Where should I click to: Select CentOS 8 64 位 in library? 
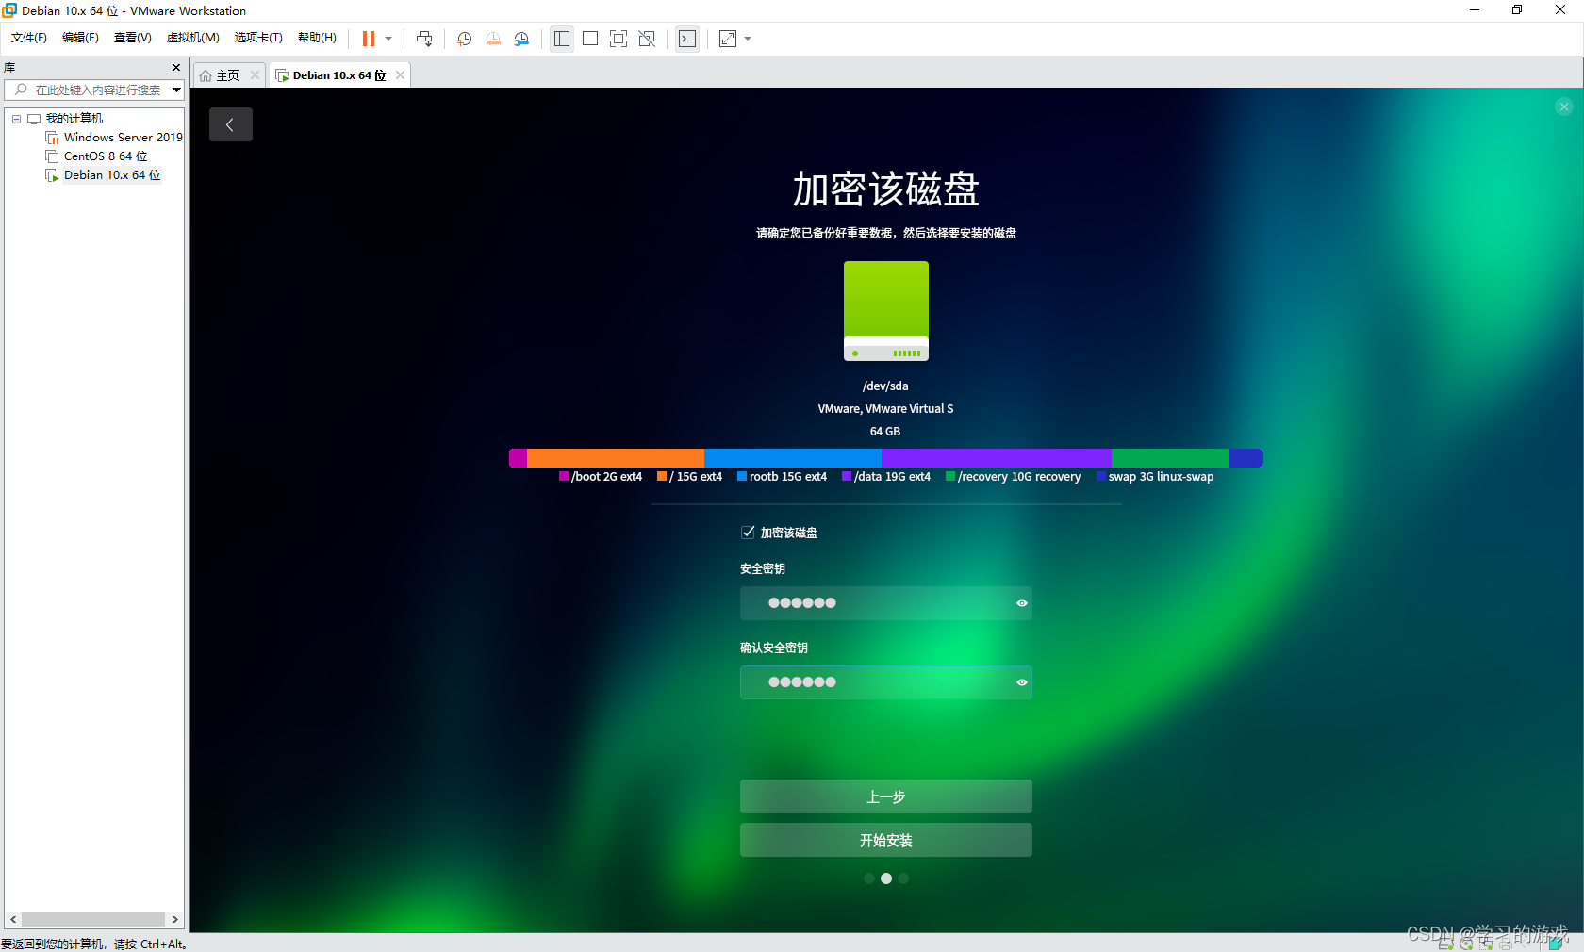104,156
